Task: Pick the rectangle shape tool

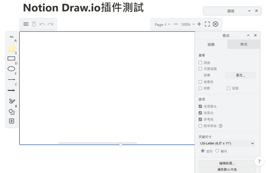Action: pyautogui.click(x=11, y=58)
